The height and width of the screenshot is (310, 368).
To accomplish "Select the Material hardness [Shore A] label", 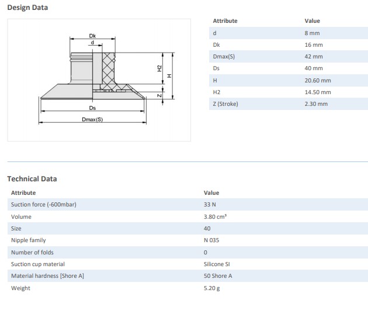I will tap(47, 275).
